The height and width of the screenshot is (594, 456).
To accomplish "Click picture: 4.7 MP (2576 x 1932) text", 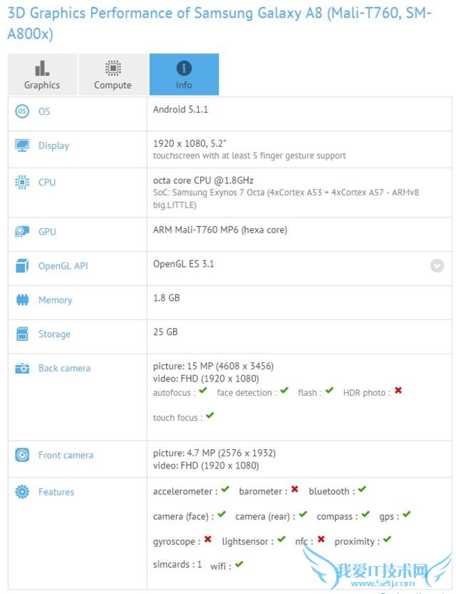I will pyautogui.click(x=214, y=453).
